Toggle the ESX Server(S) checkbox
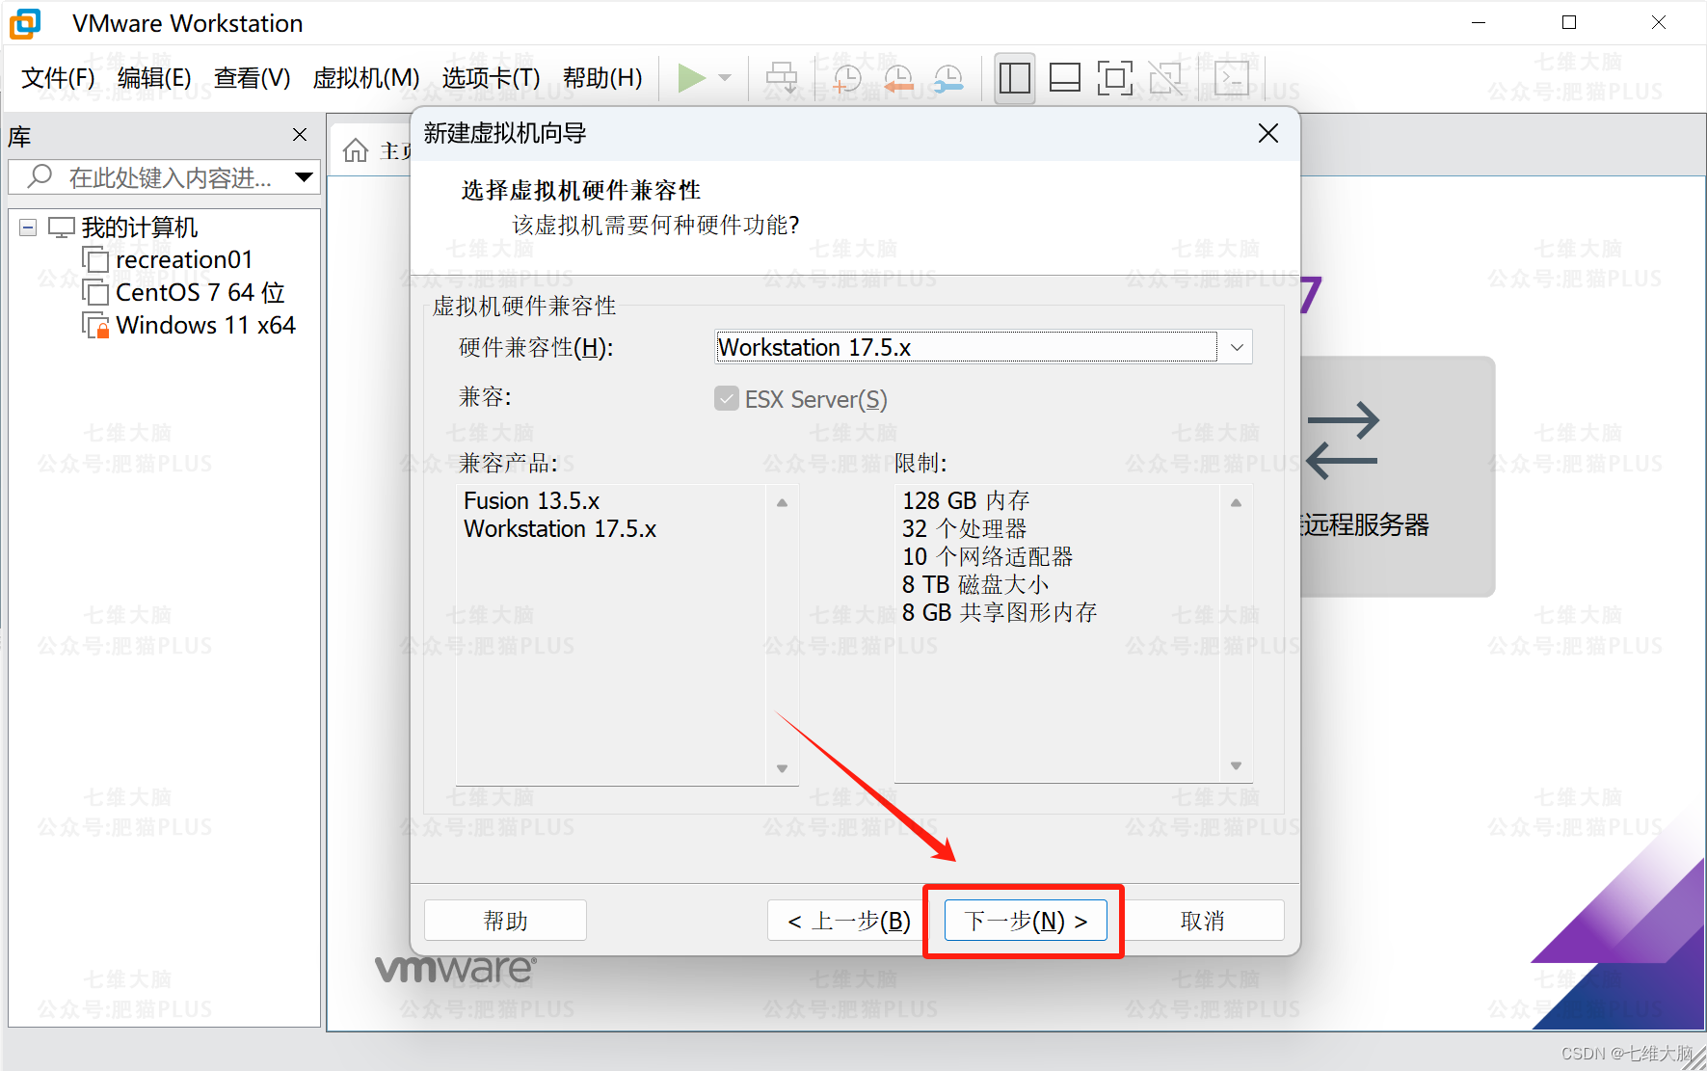 pos(727,398)
